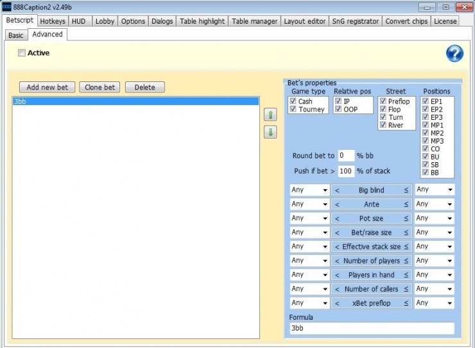Open the Table highlight tab
This screenshot has height=348, width=475.
click(x=202, y=21)
